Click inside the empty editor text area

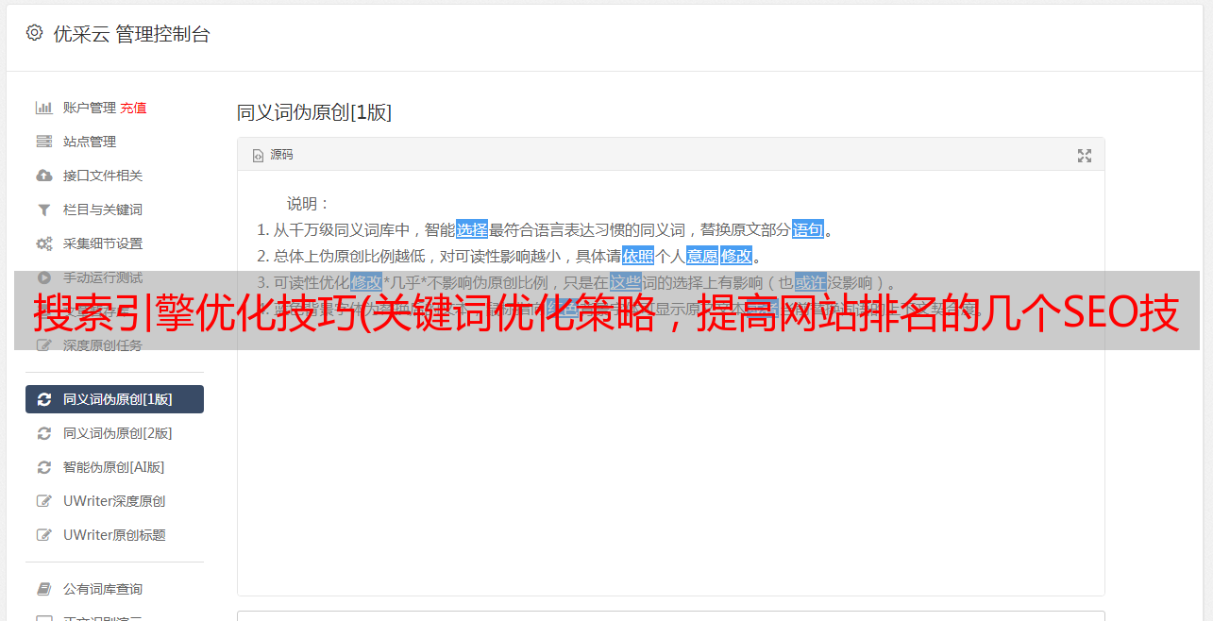[x=670, y=472]
